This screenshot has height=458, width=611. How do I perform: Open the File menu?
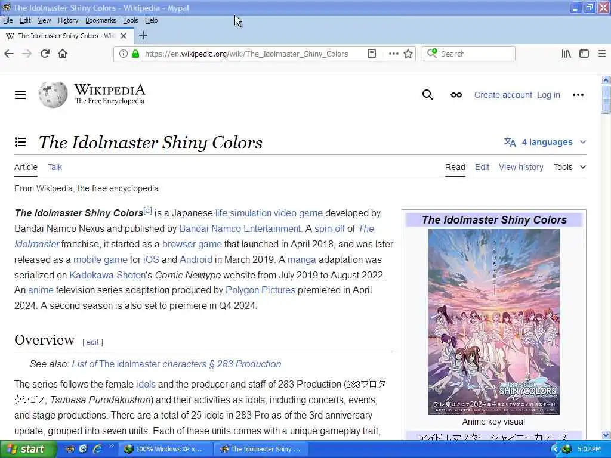tap(8, 20)
